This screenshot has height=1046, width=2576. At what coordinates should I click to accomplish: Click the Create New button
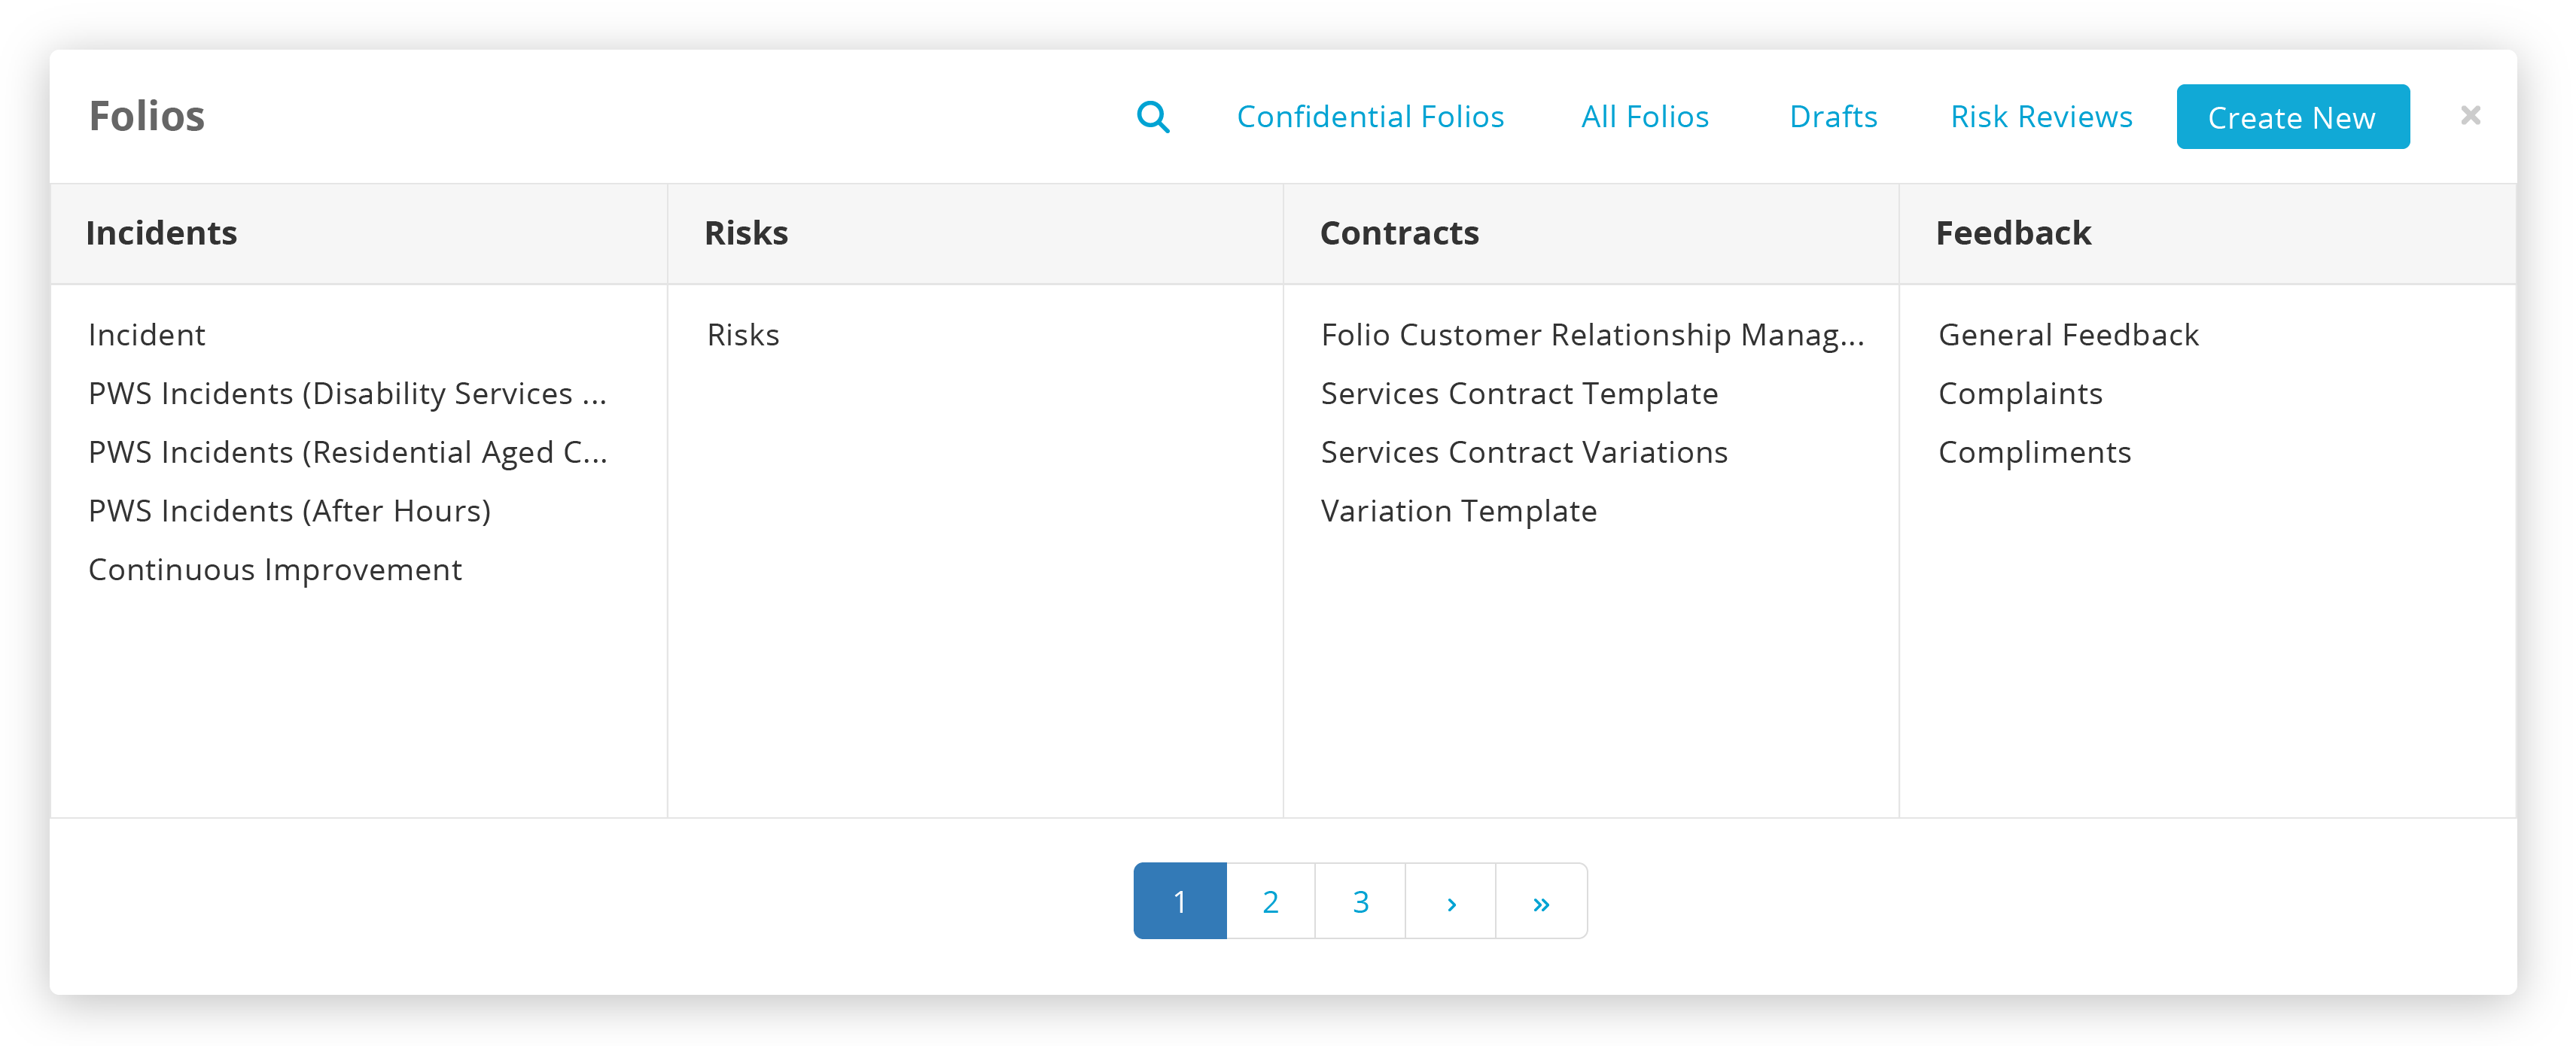(x=2292, y=117)
